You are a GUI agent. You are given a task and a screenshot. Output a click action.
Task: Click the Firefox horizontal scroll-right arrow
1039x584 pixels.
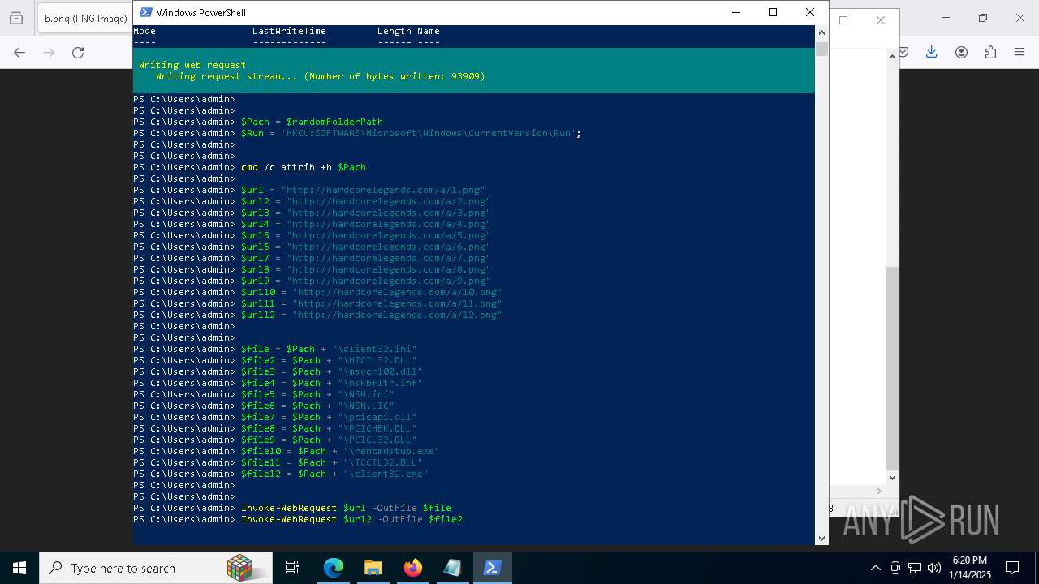pyautogui.click(x=880, y=491)
